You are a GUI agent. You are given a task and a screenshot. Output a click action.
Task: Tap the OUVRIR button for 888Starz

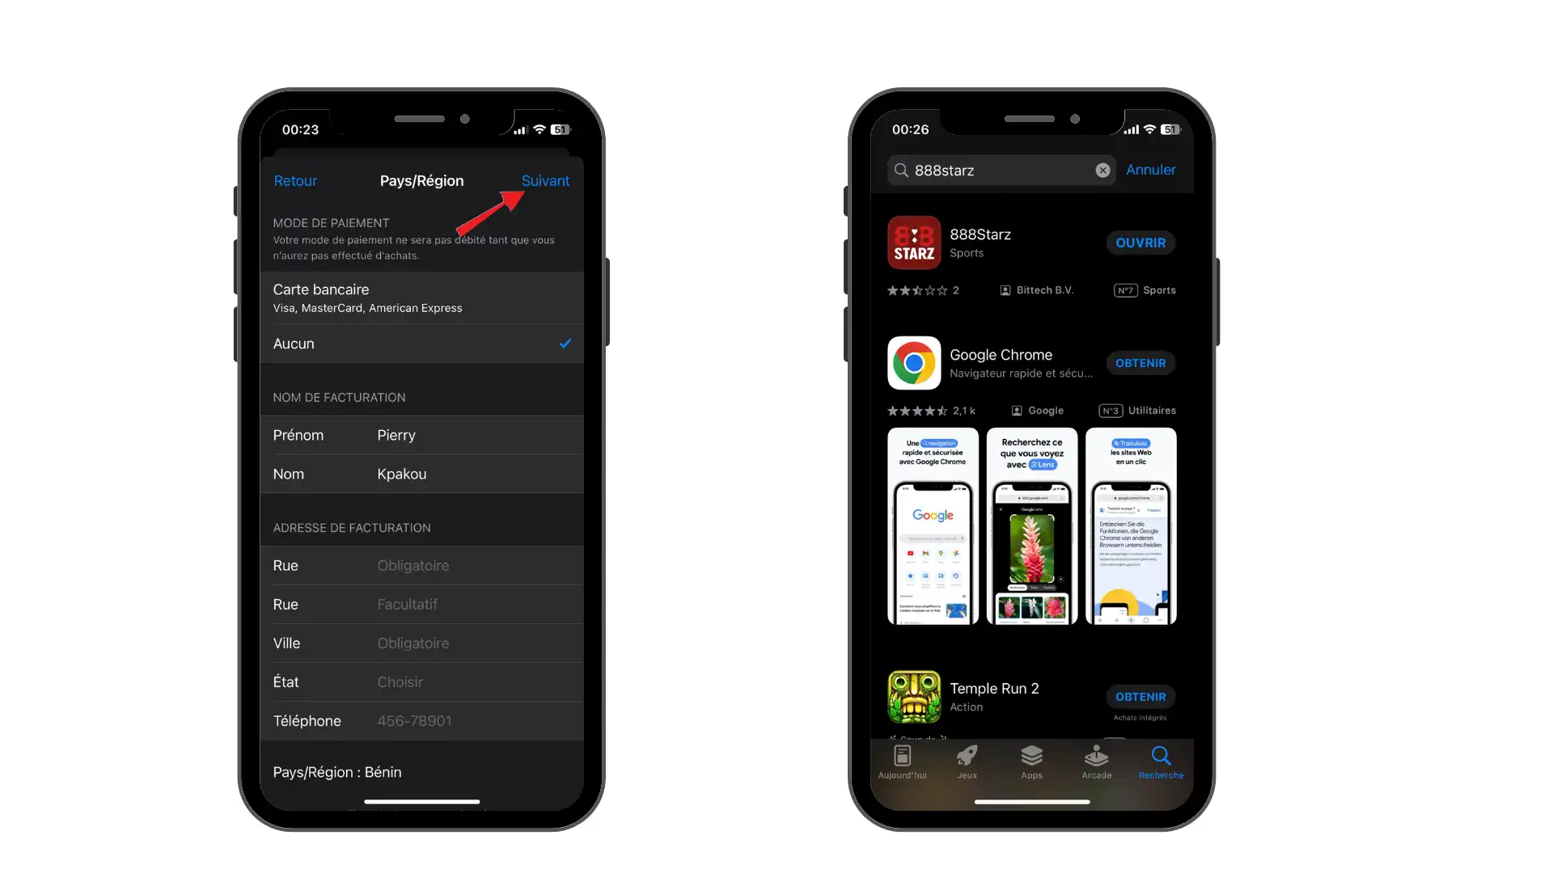click(x=1139, y=242)
